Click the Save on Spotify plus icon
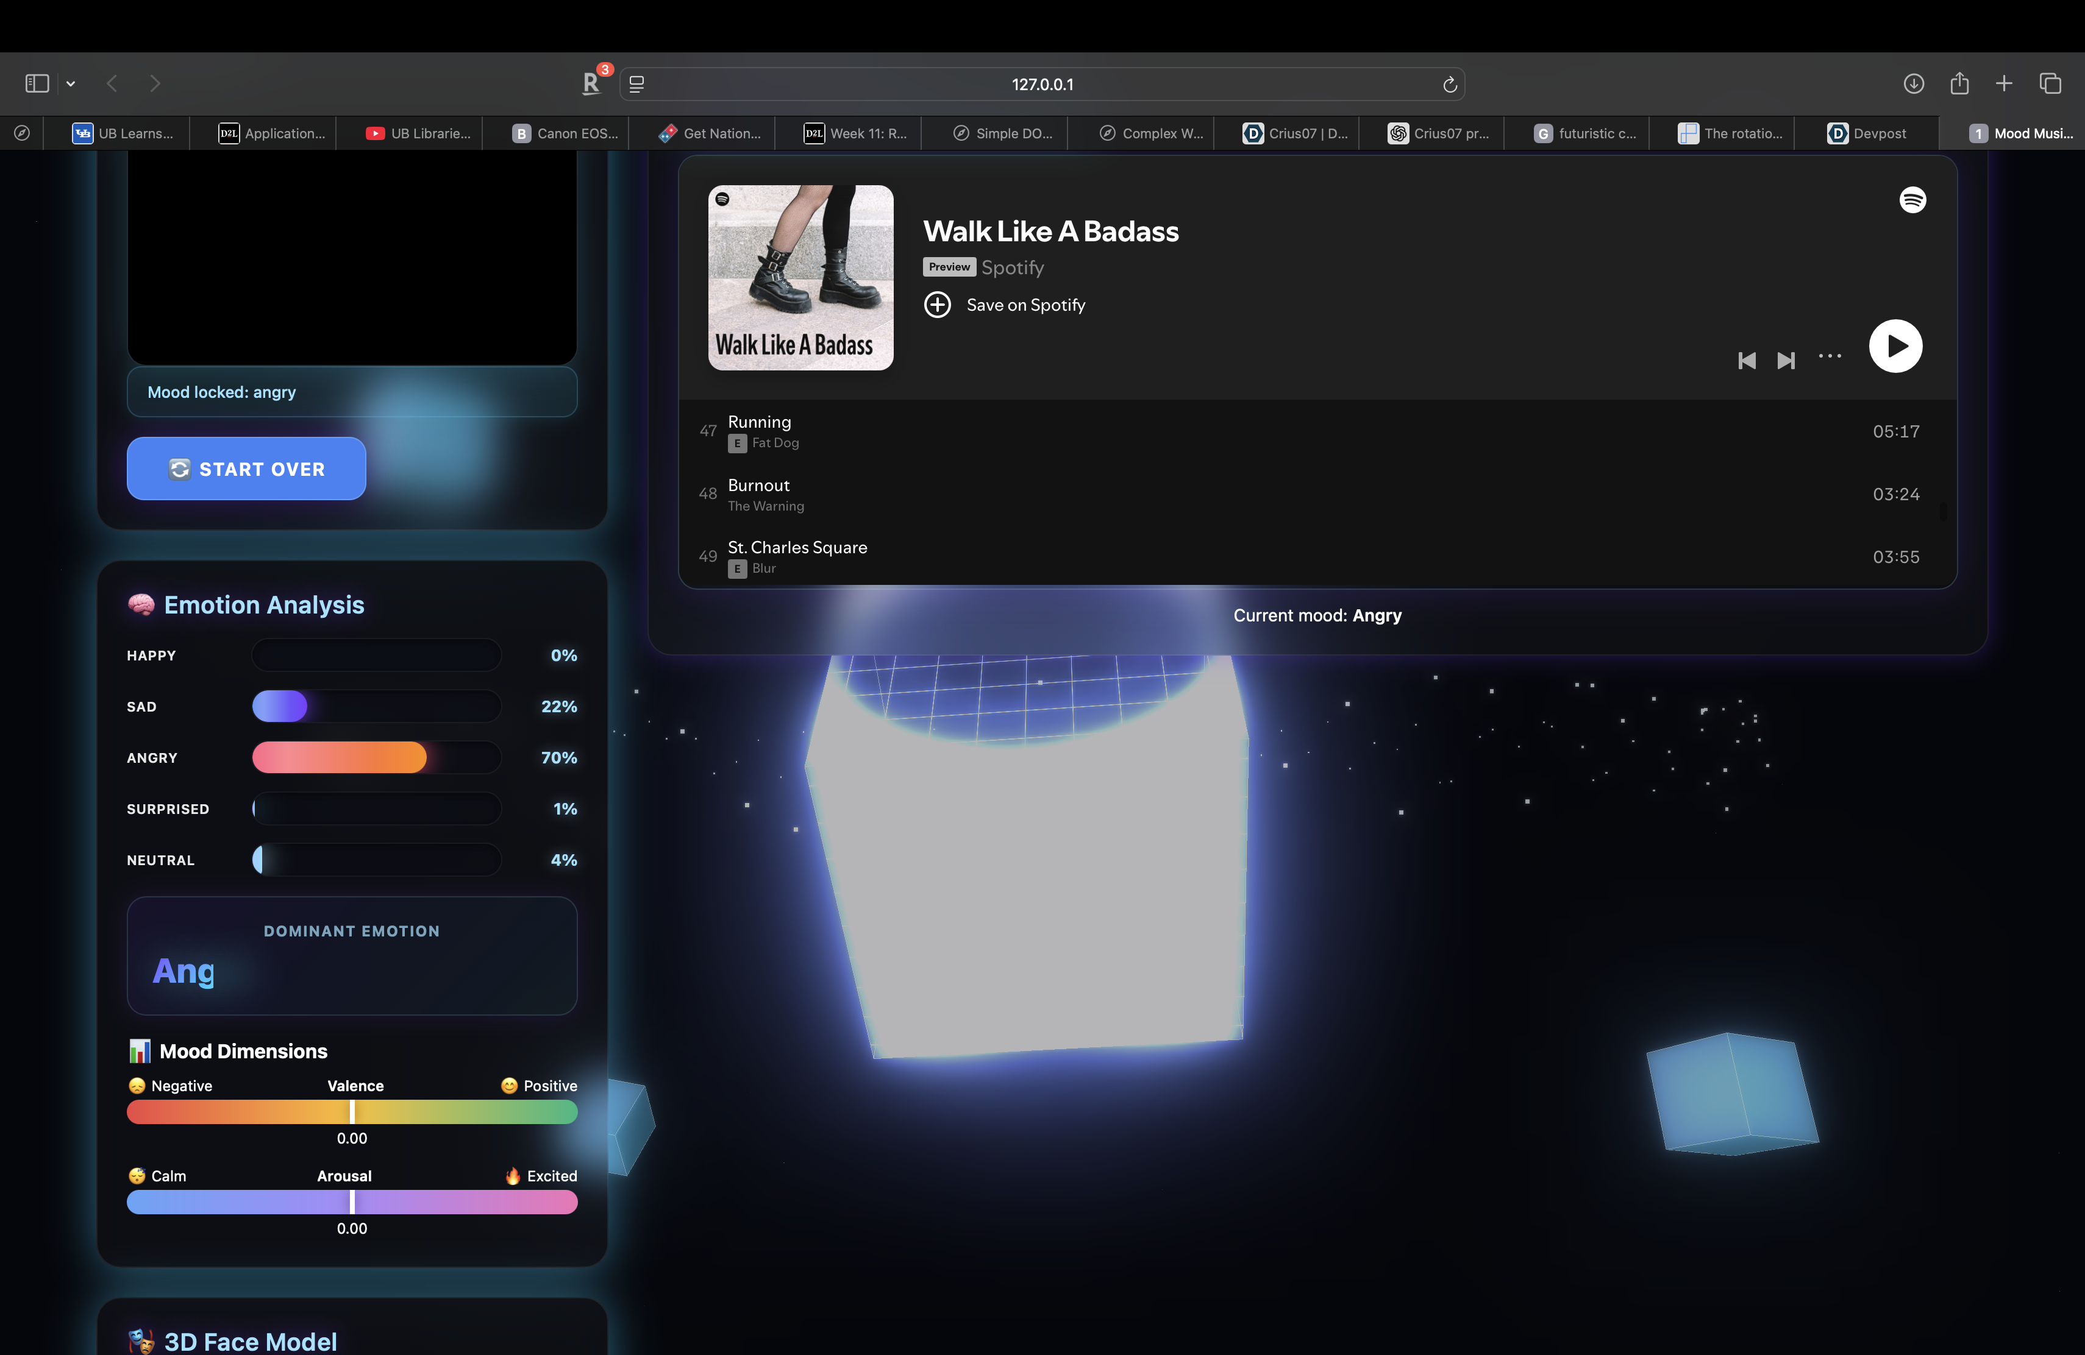This screenshot has width=2085, height=1355. [x=938, y=305]
